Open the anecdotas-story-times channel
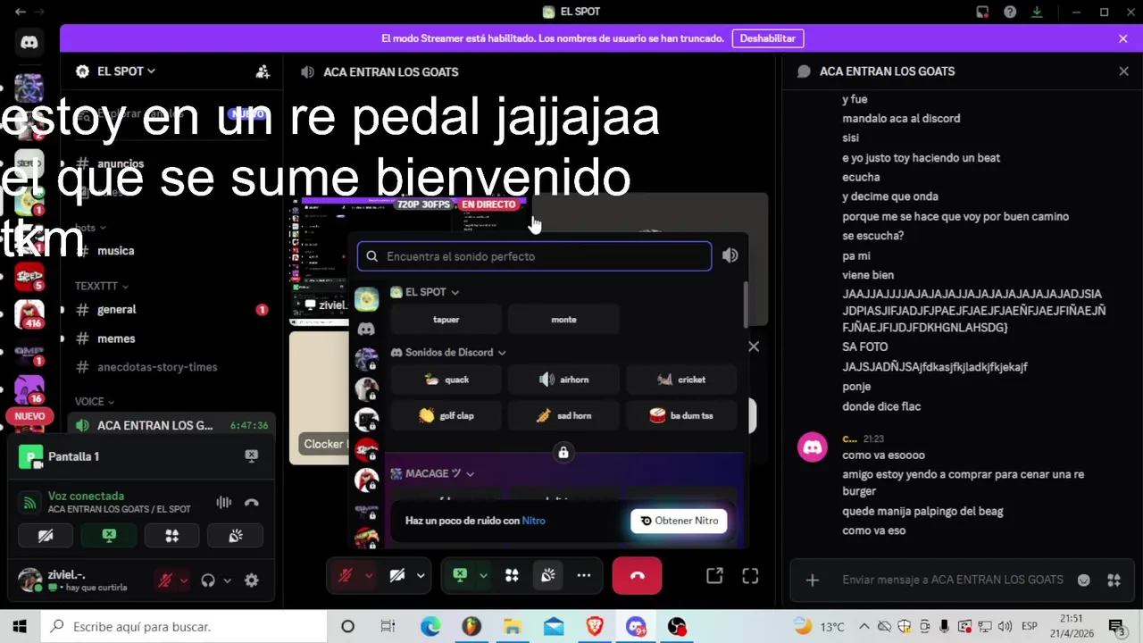The width and height of the screenshot is (1143, 643). [170, 367]
